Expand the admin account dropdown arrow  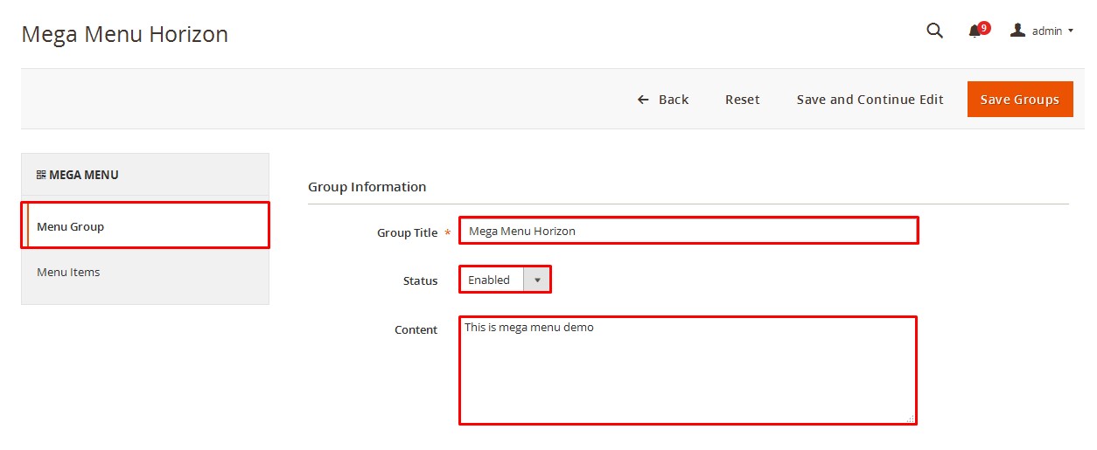[x=1071, y=31]
